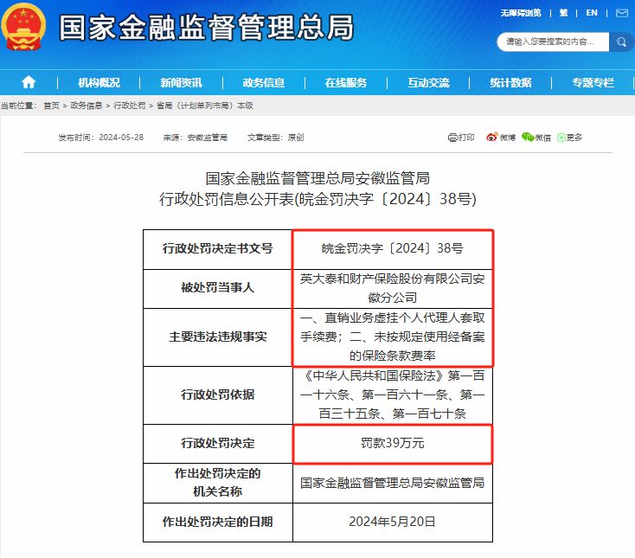Open the 新闻资讯 menu
The image size is (635, 558).
coord(181,83)
